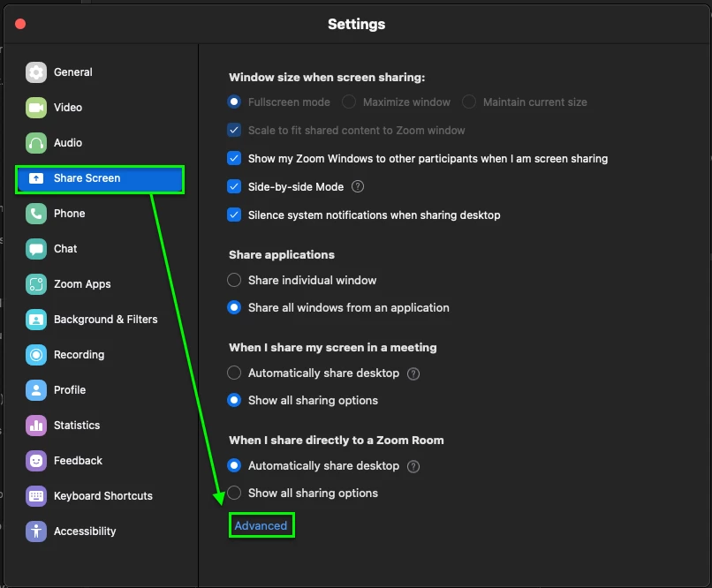Go to Zoom Apps settings
712x588 pixels.
(x=100, y=284)
